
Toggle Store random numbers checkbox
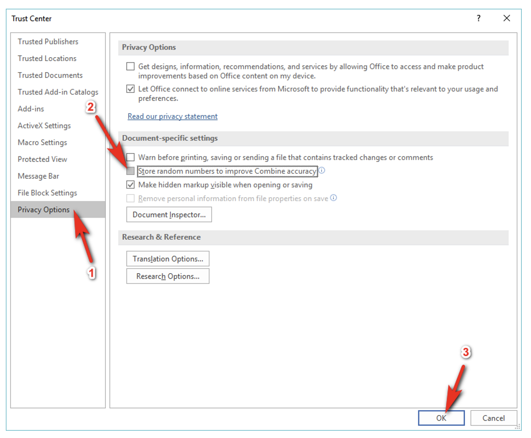tap(130, 171)
